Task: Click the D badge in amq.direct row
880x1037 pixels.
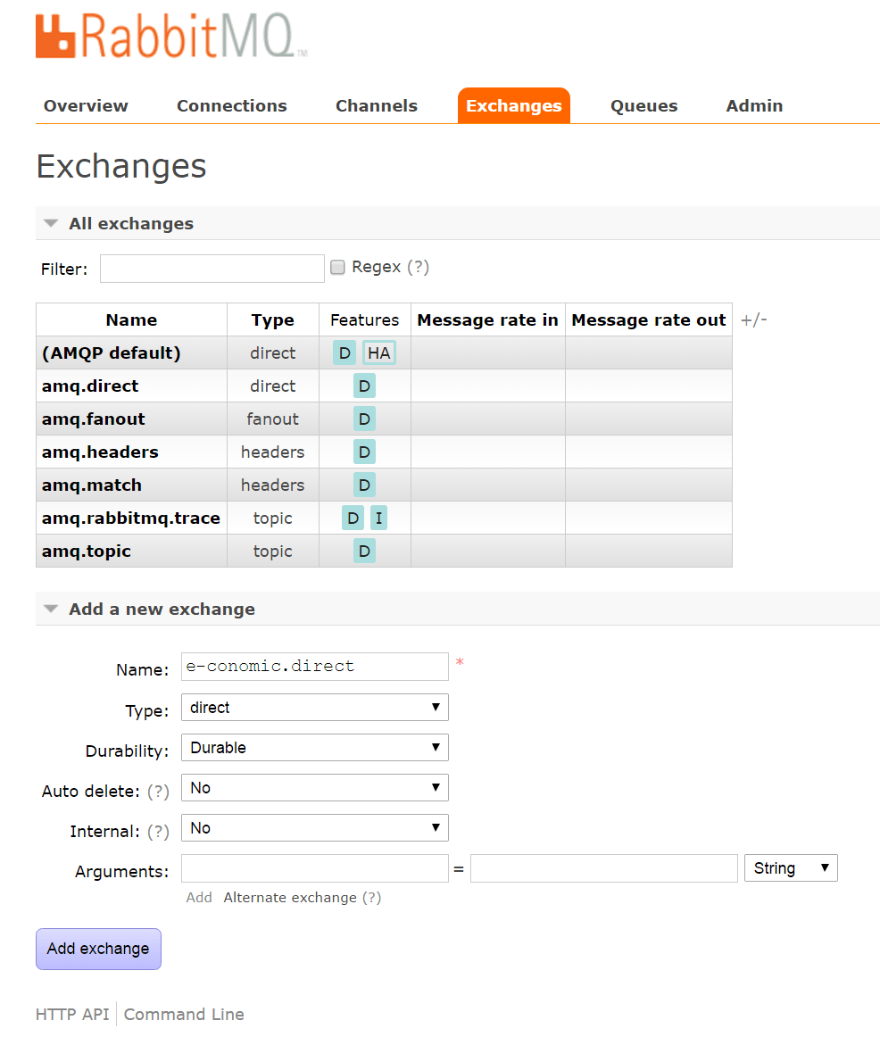Action: pyautogui.click(x=364, y=386)
